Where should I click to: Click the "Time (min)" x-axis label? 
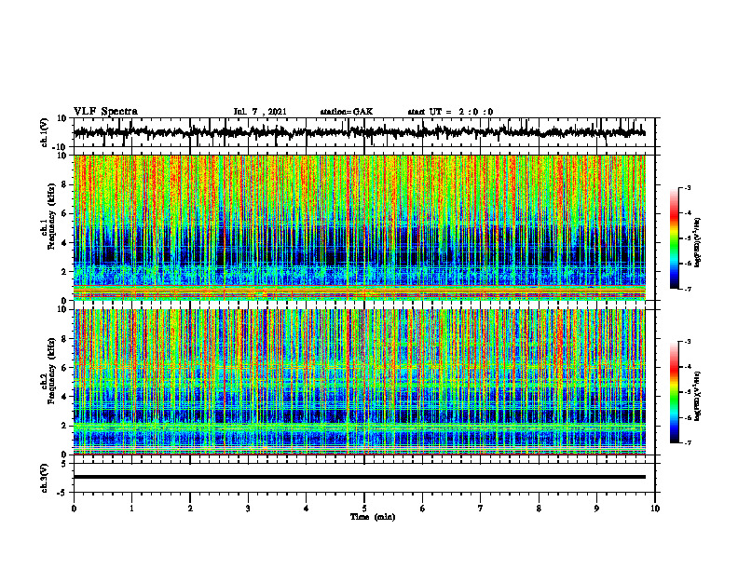373,517
